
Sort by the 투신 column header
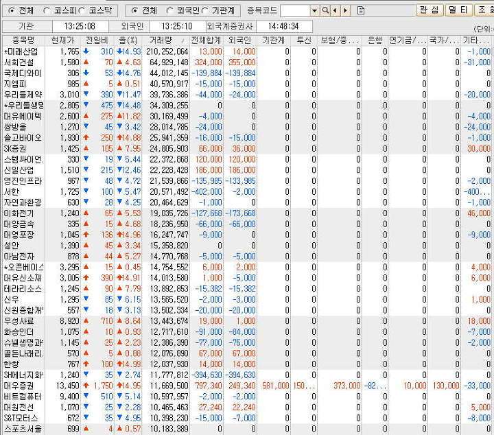[304, 40]
